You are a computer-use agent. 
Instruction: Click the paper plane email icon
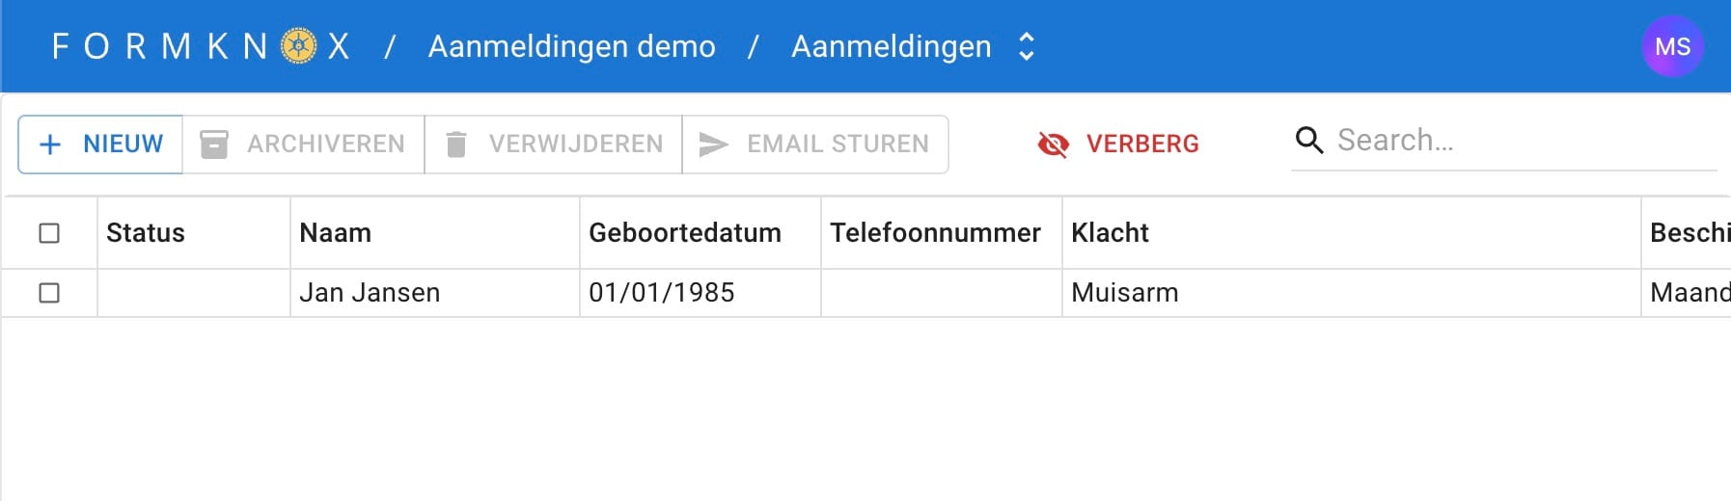[x=713, y=145]
